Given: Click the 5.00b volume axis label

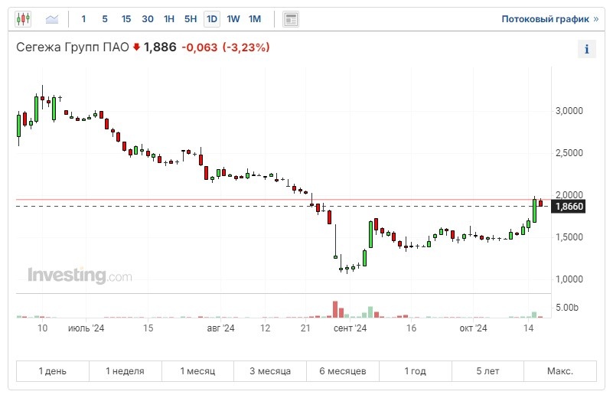Looking at the screenshot, I should point(567,308).
